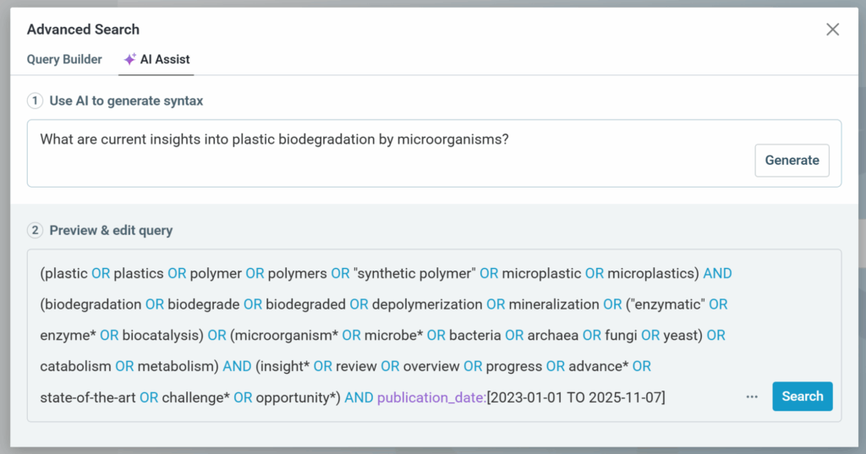Image resolution: width=866 pixels, height=454 pixels.
Task: Click the AI Assist sparkle icon
Action: tap(129, 60)
